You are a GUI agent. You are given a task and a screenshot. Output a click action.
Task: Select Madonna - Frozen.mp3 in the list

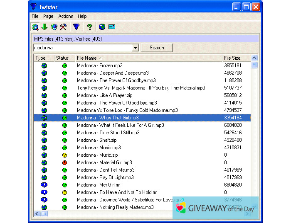click(x=100, y=65)
